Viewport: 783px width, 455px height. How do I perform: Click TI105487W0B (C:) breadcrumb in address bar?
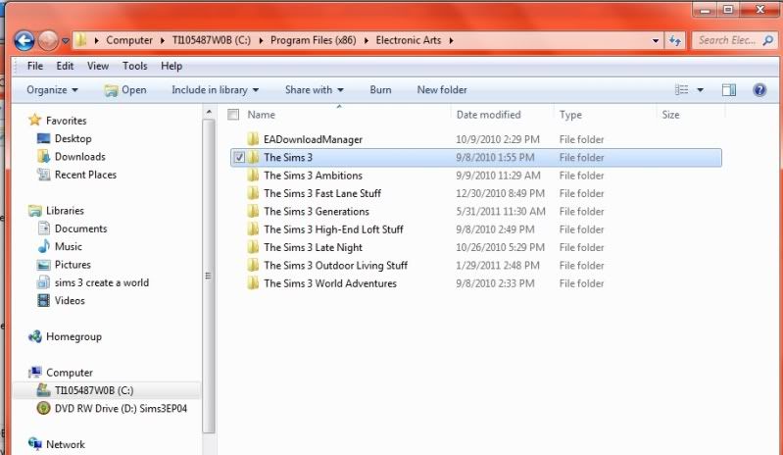(212, 40)
